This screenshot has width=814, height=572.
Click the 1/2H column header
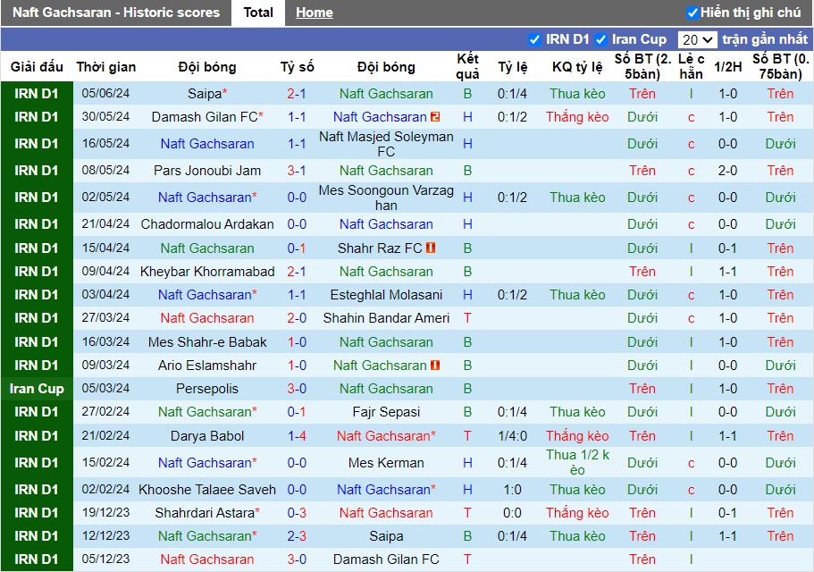(728, 67)
